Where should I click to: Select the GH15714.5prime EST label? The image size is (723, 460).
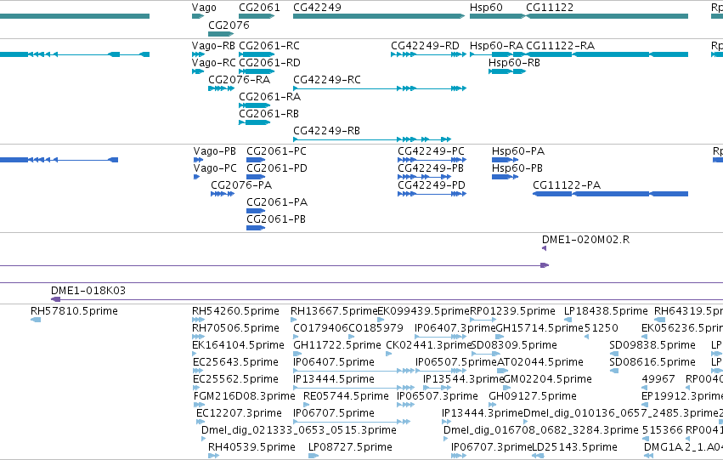(x=539, y=328)
